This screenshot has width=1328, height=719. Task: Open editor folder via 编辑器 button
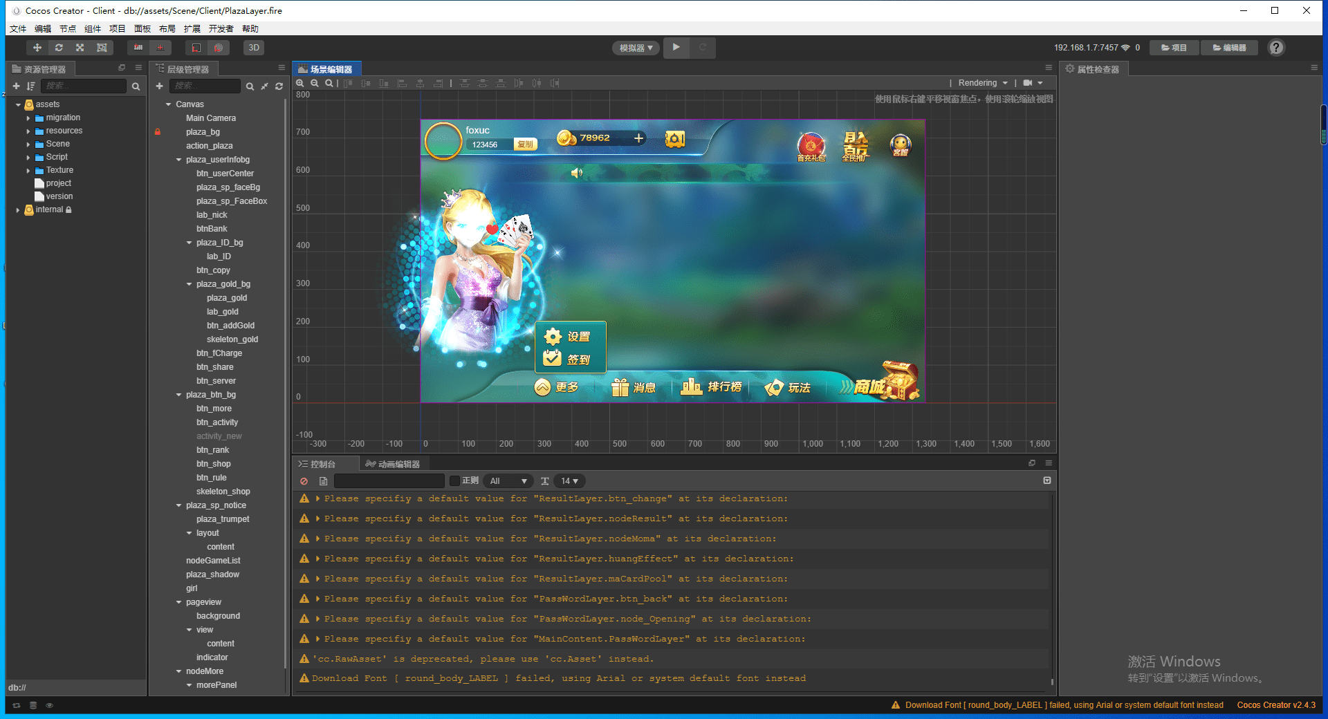coord(1230,48)
